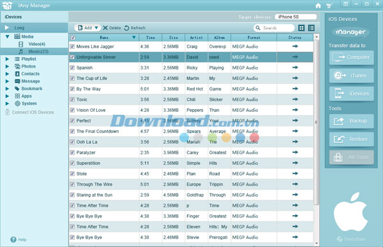Open the Add dropdown arrow

96,28
